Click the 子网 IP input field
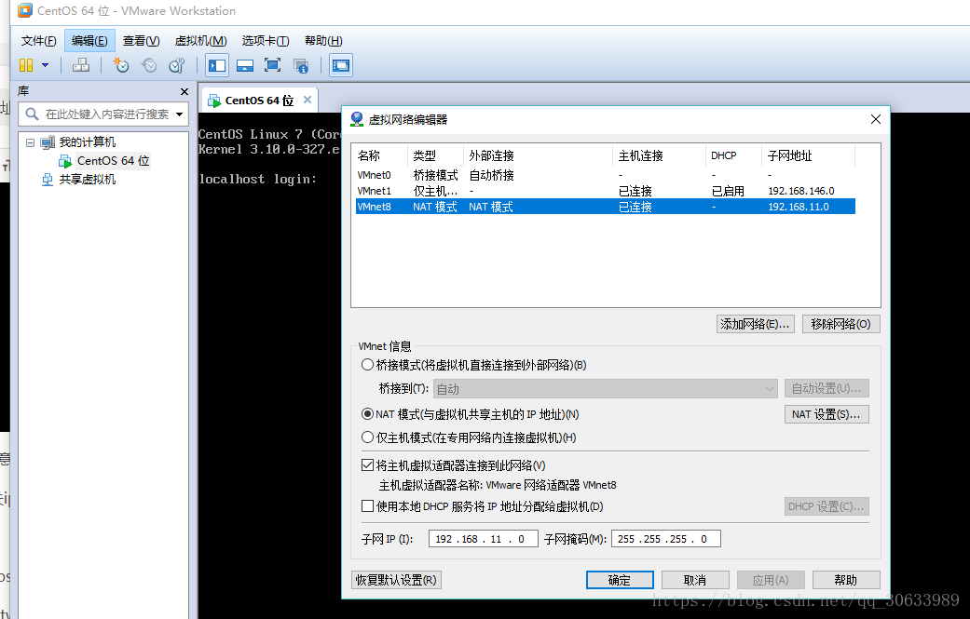 coord(484,539)
